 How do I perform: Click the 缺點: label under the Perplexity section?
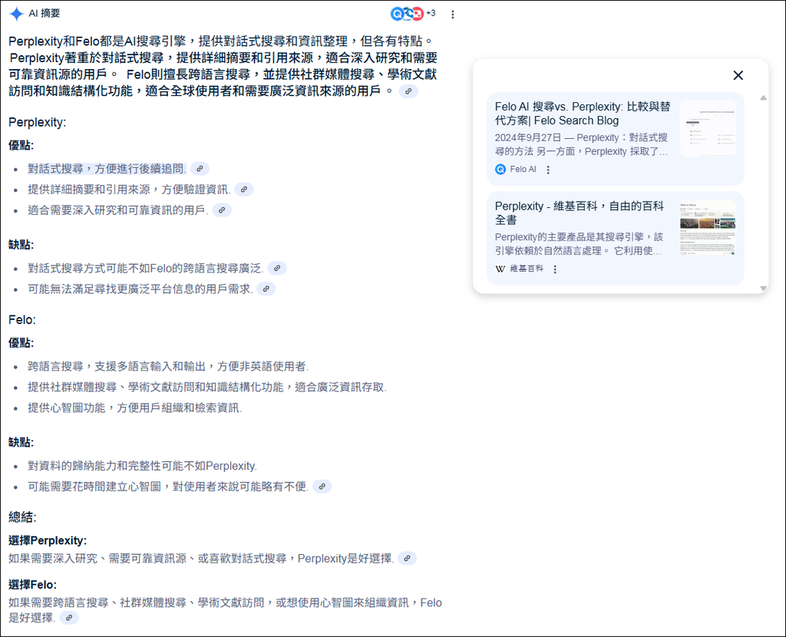coord(21,245)
